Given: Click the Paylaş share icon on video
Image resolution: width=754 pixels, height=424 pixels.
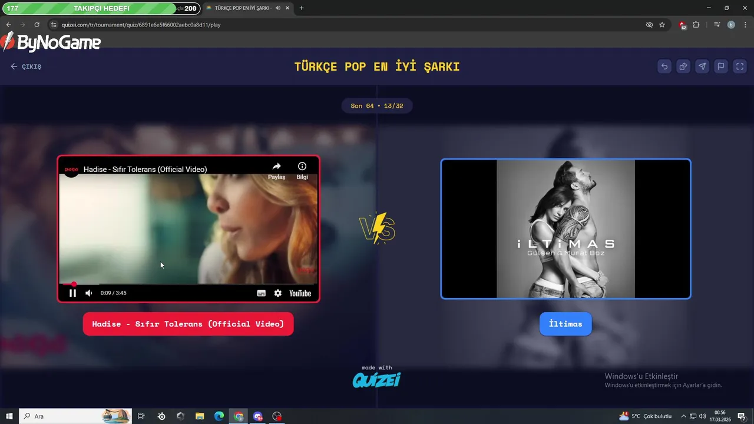Looking at the screenshot, I should coord(276,170).
